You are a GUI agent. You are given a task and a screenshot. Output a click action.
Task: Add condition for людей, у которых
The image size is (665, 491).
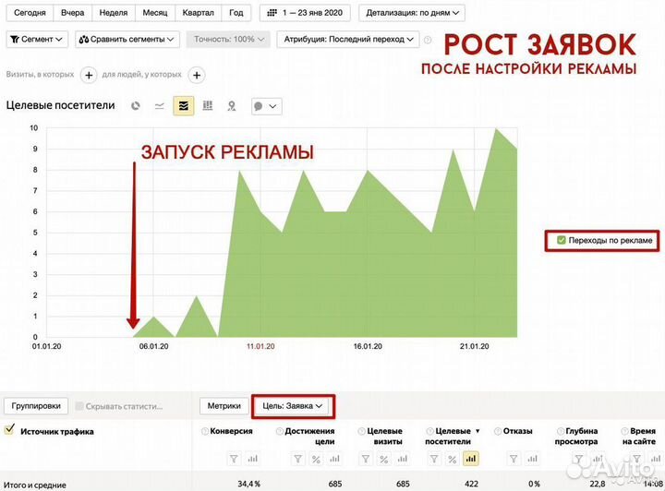(197, 76)
